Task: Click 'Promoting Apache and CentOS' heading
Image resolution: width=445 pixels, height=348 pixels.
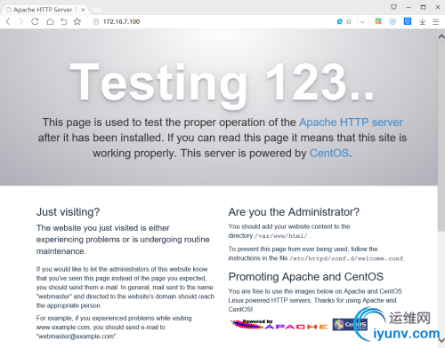Action: (306, 277)
